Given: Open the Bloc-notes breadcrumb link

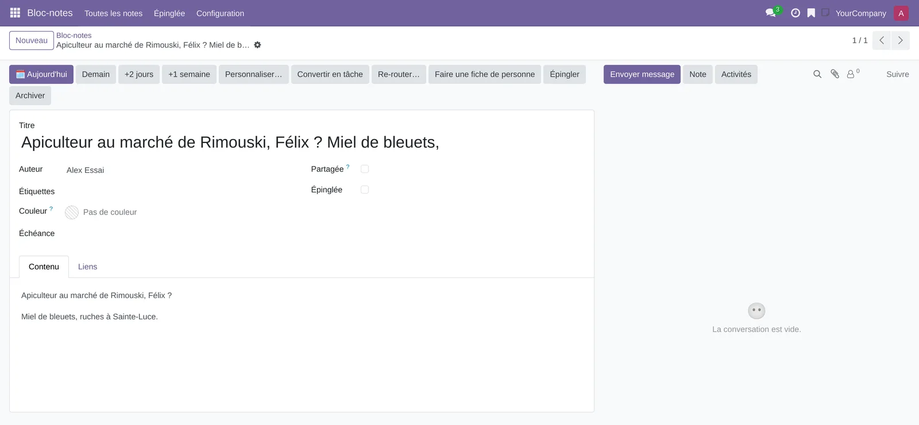Looking at the screenshot, I should 74,35.
